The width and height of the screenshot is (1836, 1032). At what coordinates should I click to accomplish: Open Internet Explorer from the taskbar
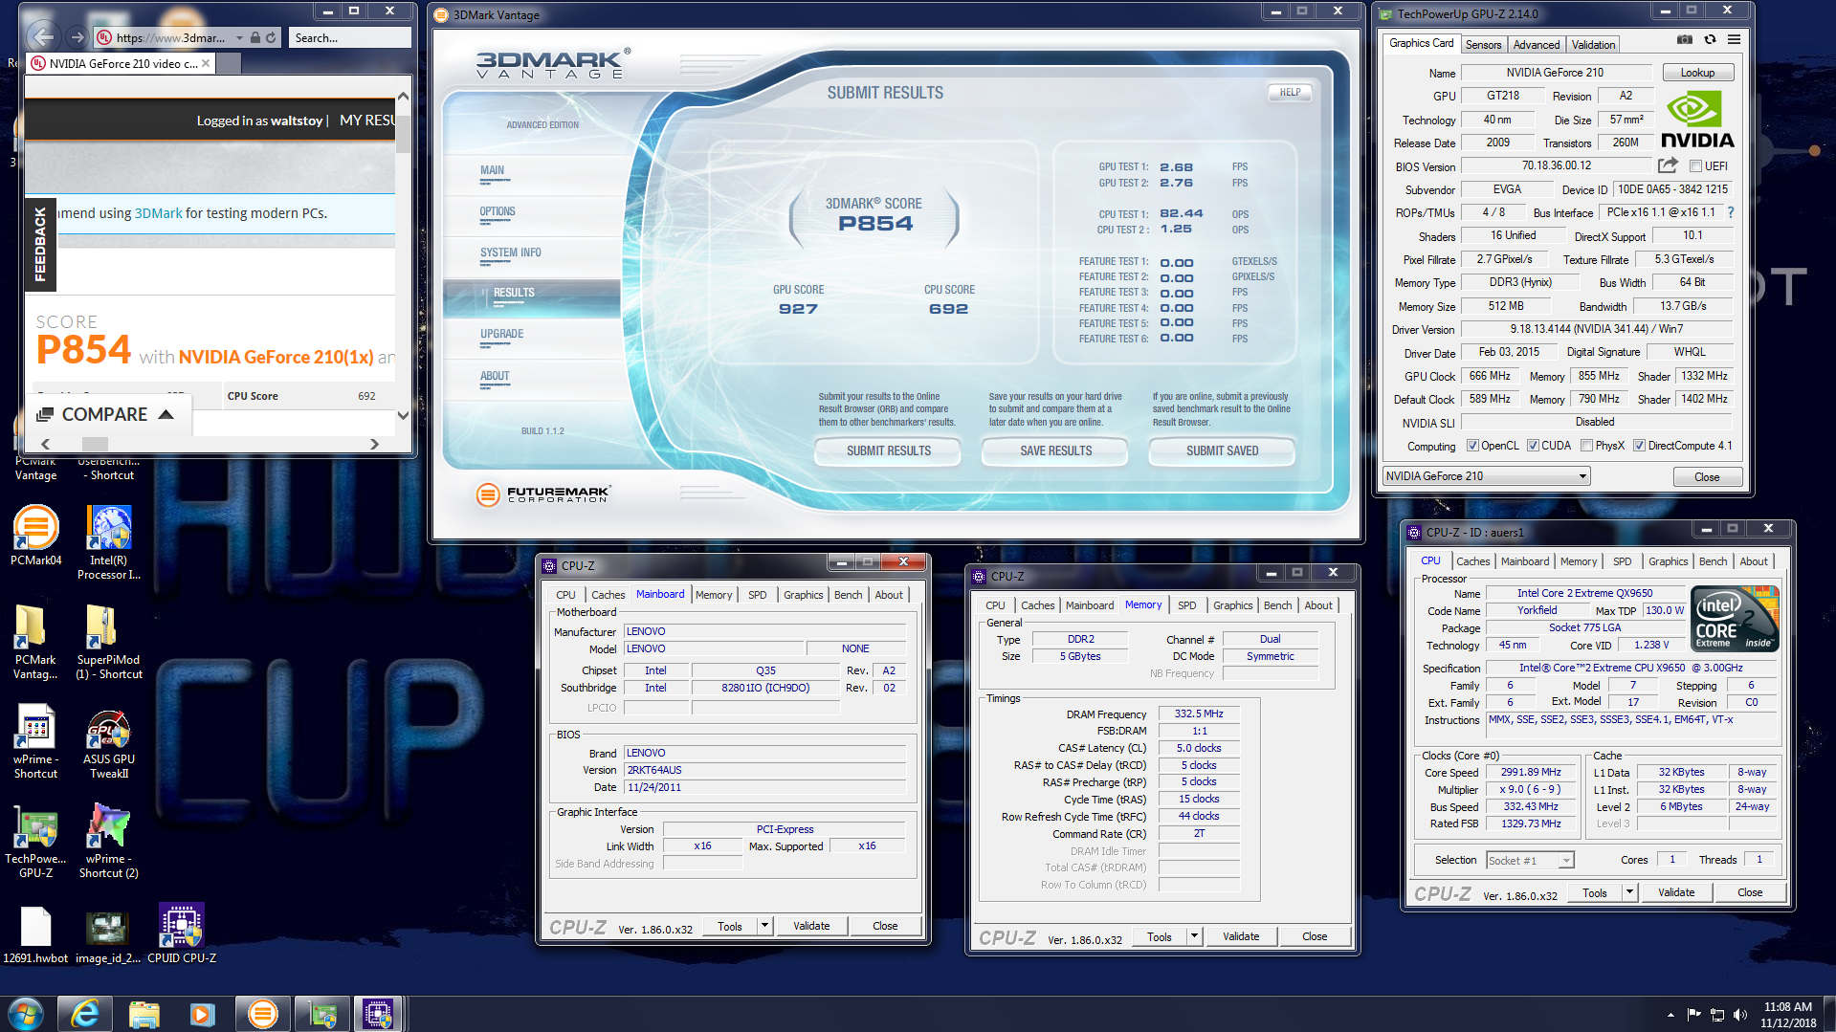click(85, 1014)
